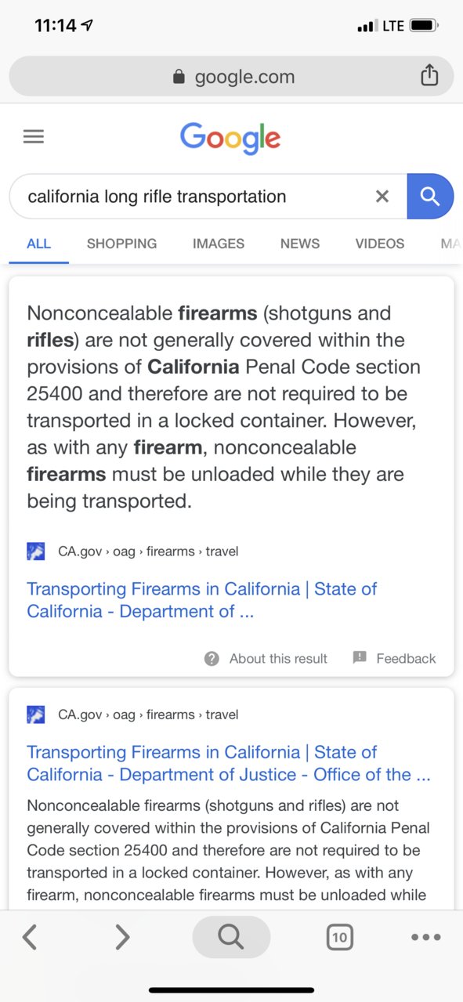Click the Feedback link

[394, 658]
